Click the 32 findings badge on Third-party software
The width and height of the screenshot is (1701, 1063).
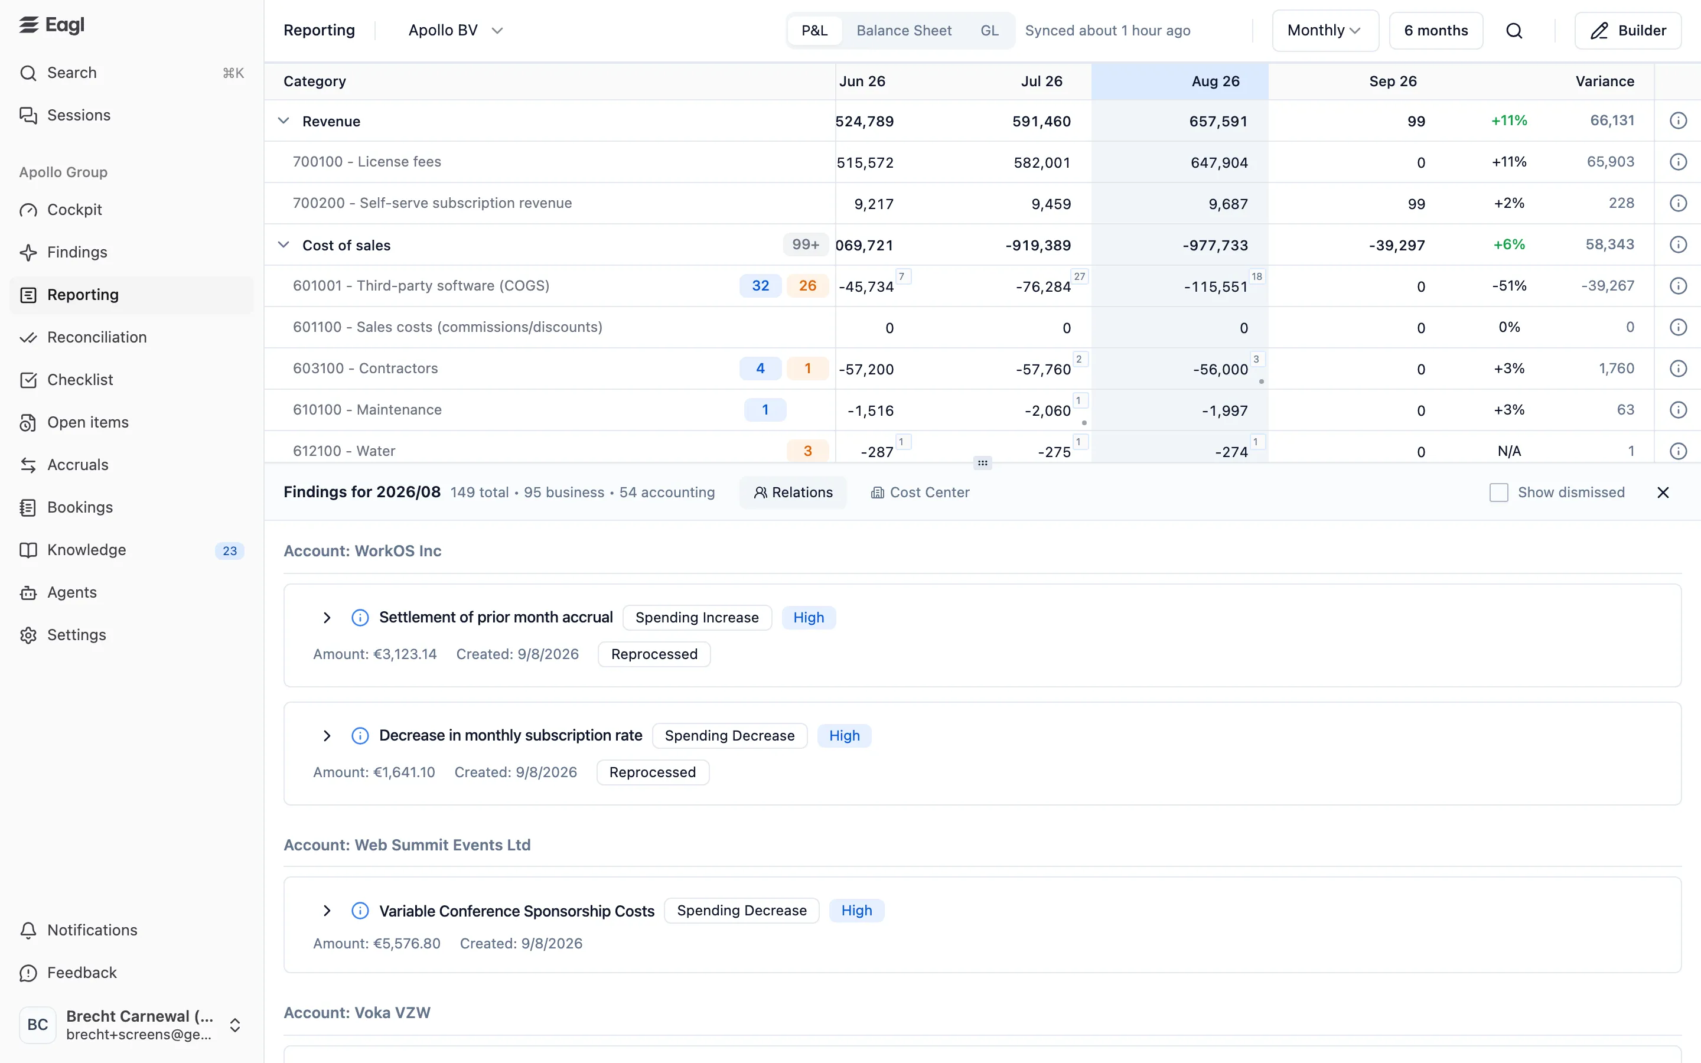click(x=761, y=286)
